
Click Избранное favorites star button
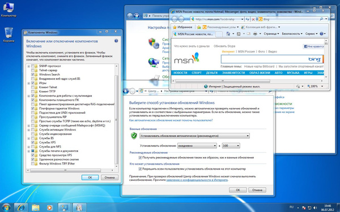pos(182,27)
